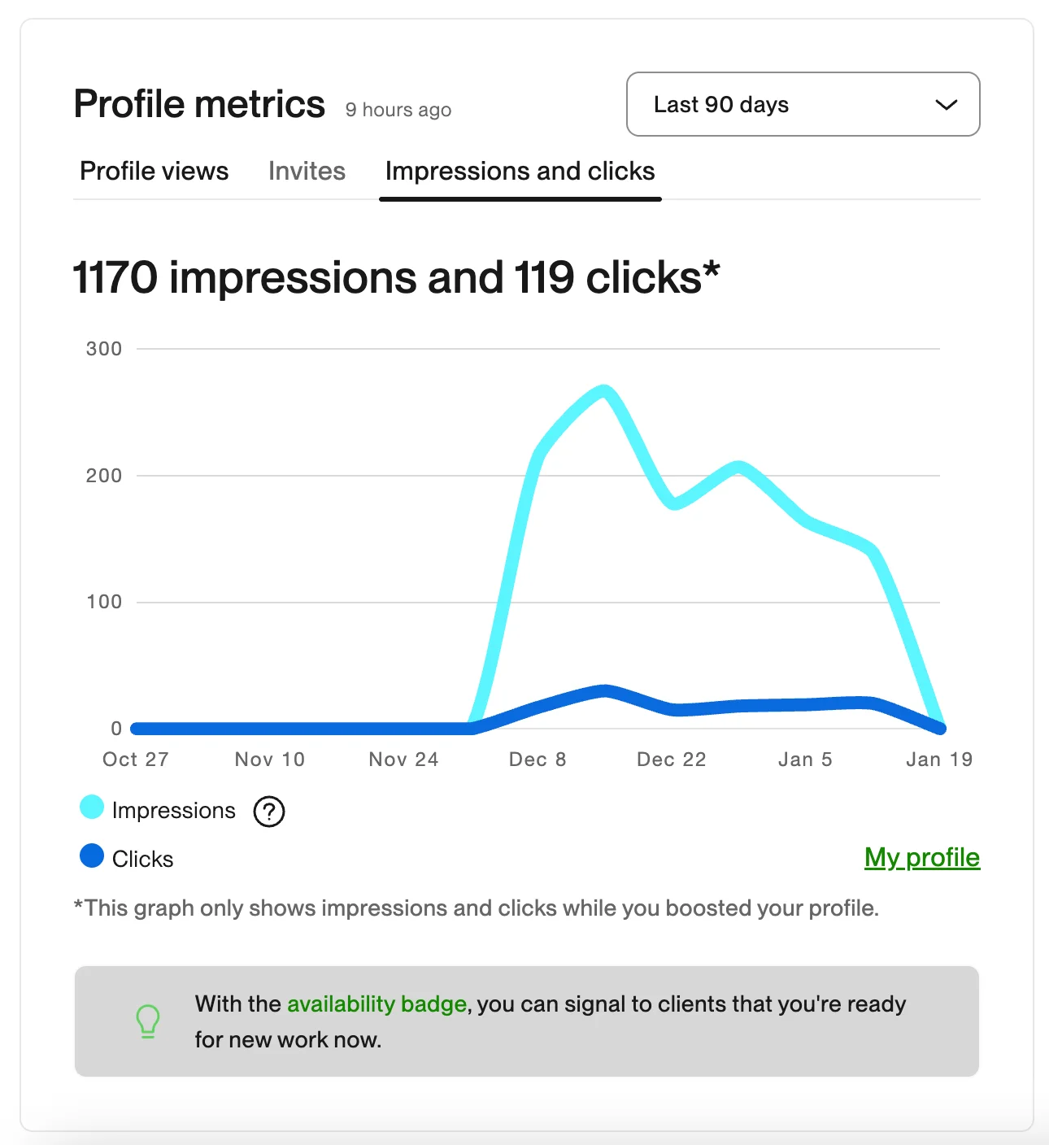Open the Invites tab
The width and height of the screenshot is (1049, 1145).
pos(307,172)
